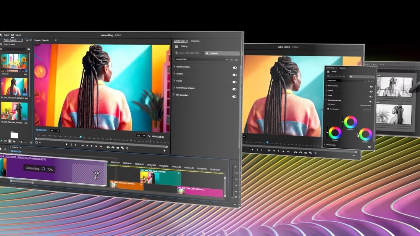Click the fx bypass icon in Lumetri
Screen dimensions: 420x236
point(232,60)
